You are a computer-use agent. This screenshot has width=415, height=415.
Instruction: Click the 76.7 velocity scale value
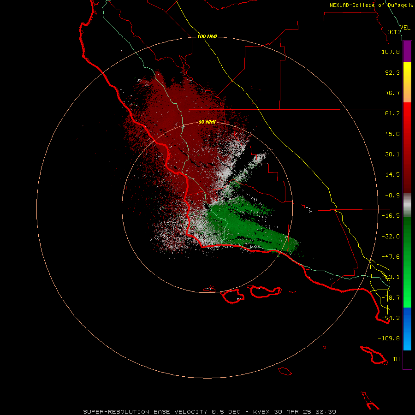392,93
